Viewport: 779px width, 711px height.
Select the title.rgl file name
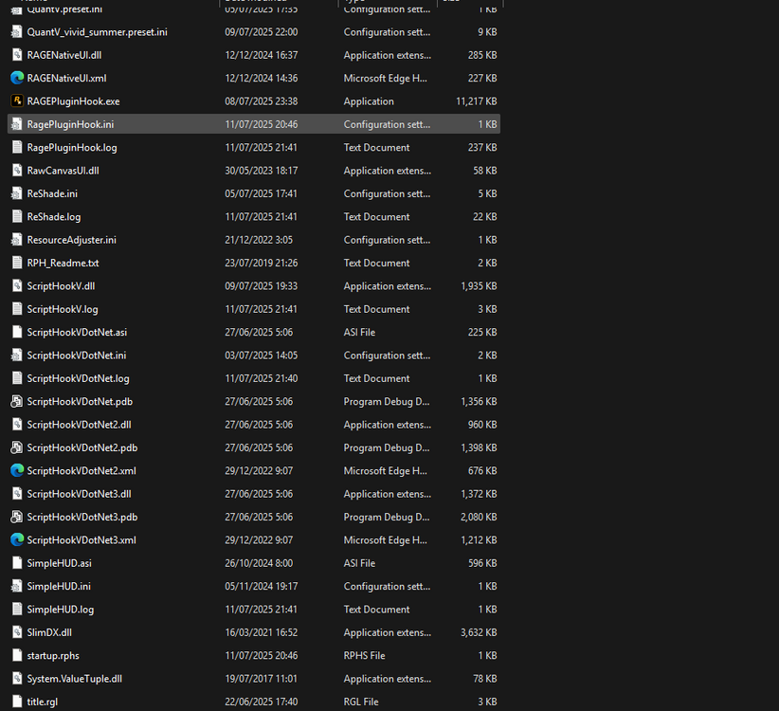click(43, 702)
